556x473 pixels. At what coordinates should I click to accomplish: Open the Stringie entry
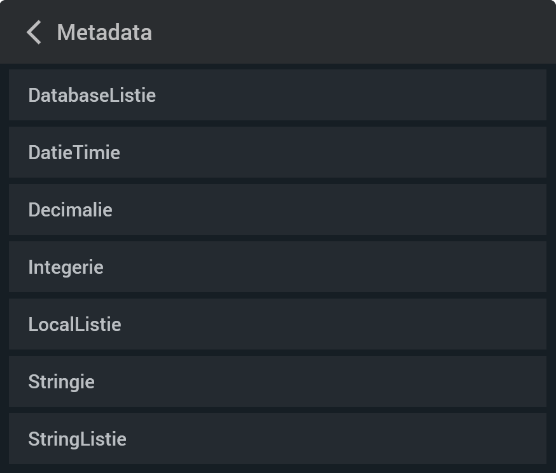pyautogui.click(x=277, y=381)
